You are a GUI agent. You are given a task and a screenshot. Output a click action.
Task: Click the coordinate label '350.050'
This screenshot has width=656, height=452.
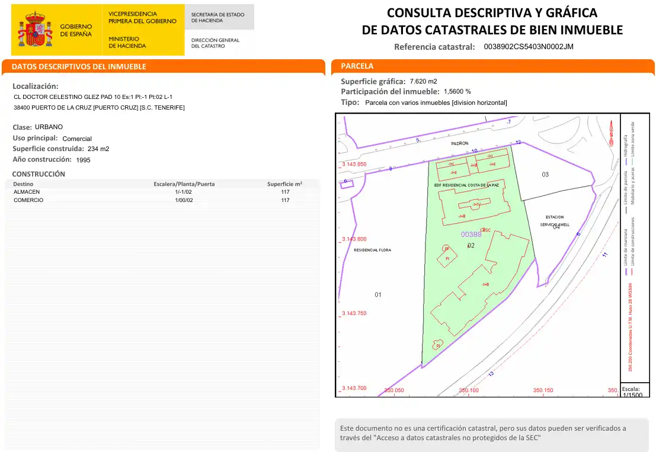tap(394, 390)
